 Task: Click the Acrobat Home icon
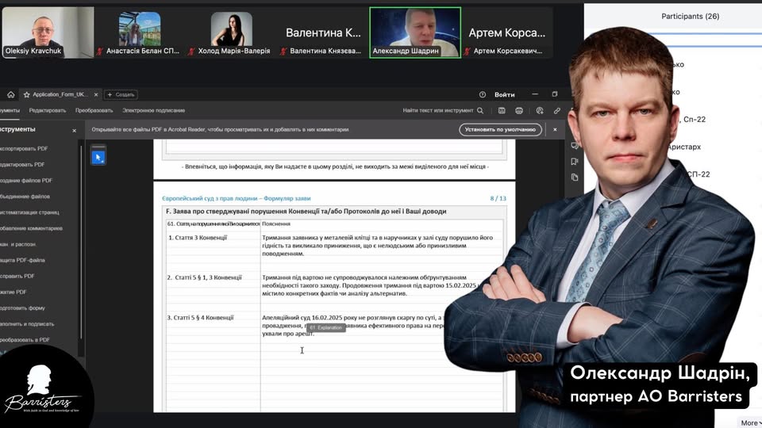pyautogui.click(x=11, y=94)
